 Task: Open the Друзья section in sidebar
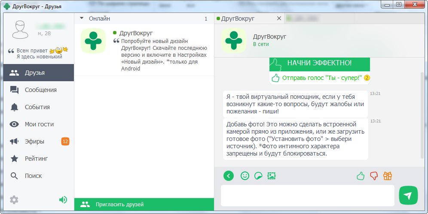coord(39,73)
